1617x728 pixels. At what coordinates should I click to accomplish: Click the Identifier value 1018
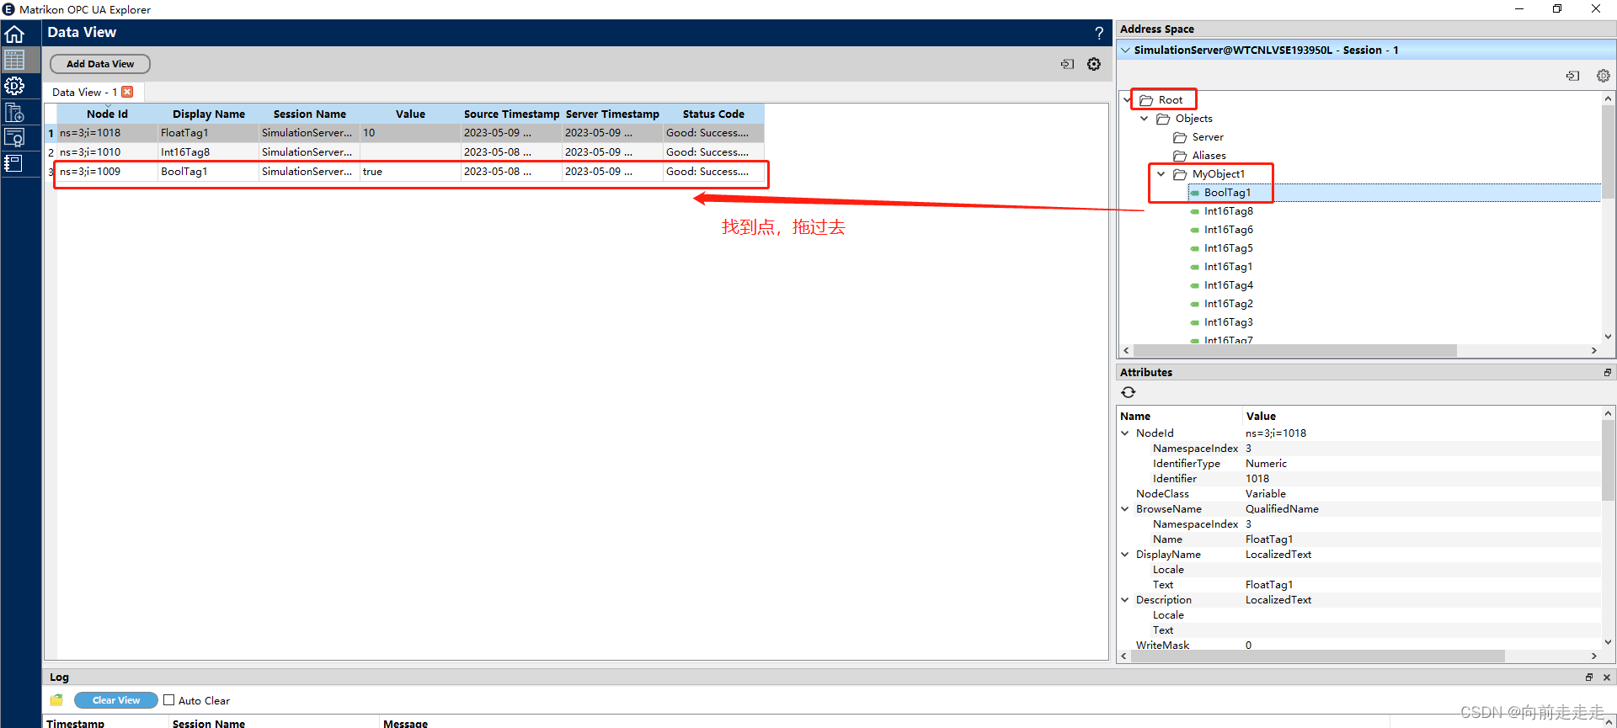click(1257, 479)
